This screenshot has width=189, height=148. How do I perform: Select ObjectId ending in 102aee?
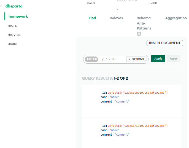click(138, 126)
